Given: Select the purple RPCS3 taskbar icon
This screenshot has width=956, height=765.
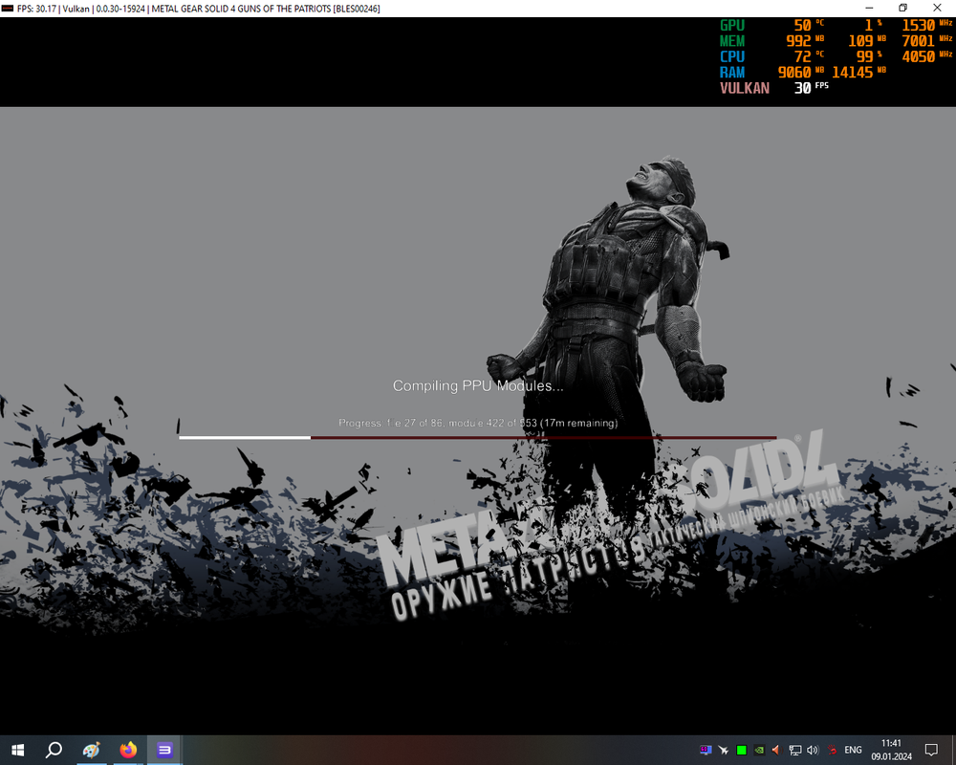Looking at the screenshot, I should point(164,750).
